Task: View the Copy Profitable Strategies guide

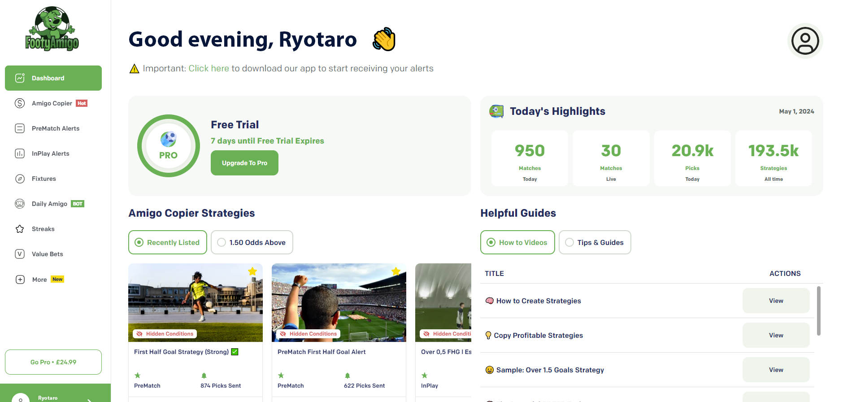Action: click(776, 335)
